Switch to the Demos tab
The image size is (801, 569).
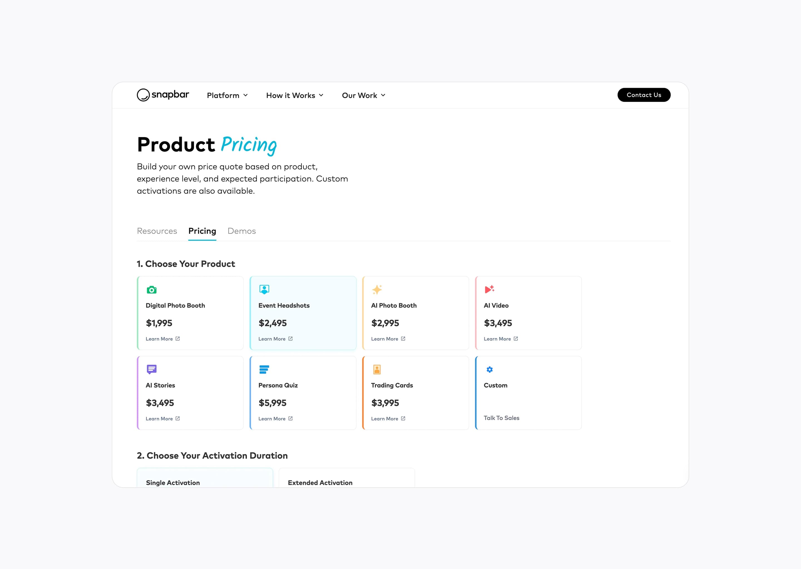[x=241, y=231]
